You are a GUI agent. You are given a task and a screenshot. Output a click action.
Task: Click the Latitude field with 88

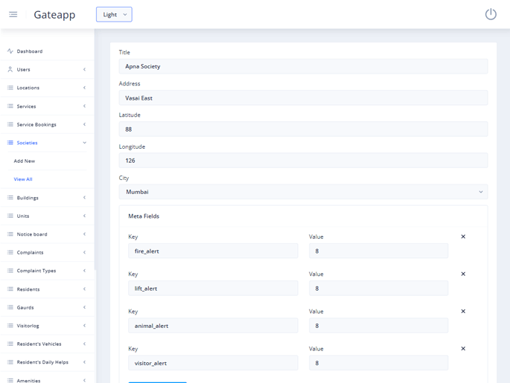(303, 129)
